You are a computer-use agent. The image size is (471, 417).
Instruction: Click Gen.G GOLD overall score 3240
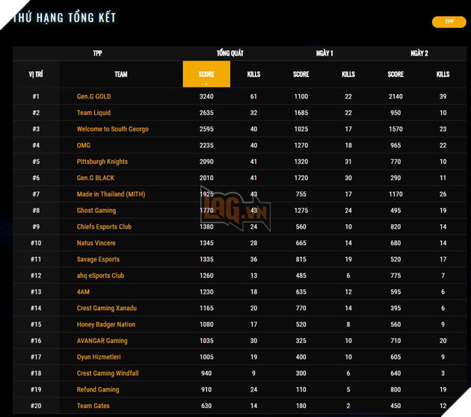pos(206,96)
